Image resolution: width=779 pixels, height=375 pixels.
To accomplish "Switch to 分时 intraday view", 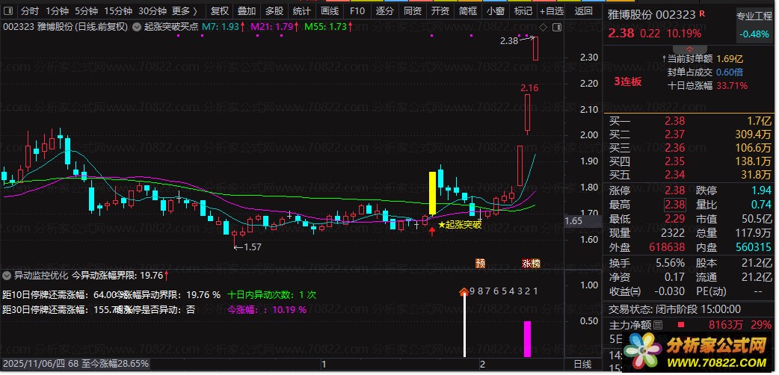I will pos(30,11).
